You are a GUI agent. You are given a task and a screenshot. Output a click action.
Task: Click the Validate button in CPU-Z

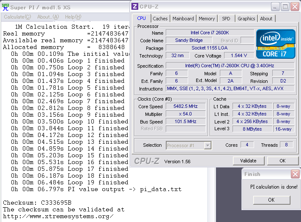coord(249,161)
